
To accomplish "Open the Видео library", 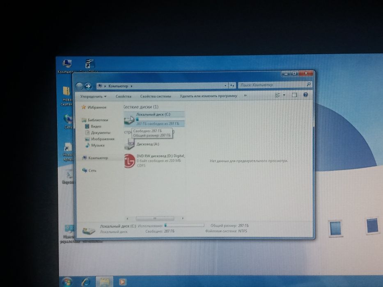I will pos(96,126).
